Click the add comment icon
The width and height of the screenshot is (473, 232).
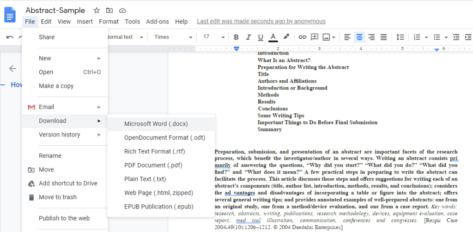coord(314,37)
